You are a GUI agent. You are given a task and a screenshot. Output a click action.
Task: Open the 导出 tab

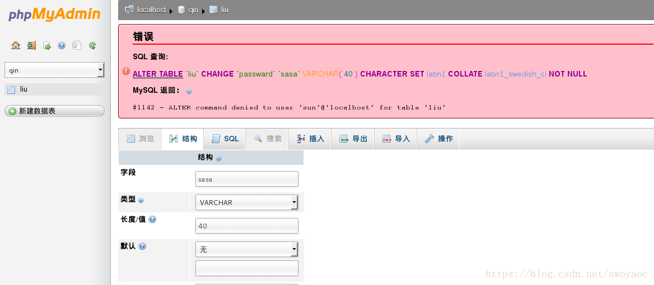click(x=353, y=139)
